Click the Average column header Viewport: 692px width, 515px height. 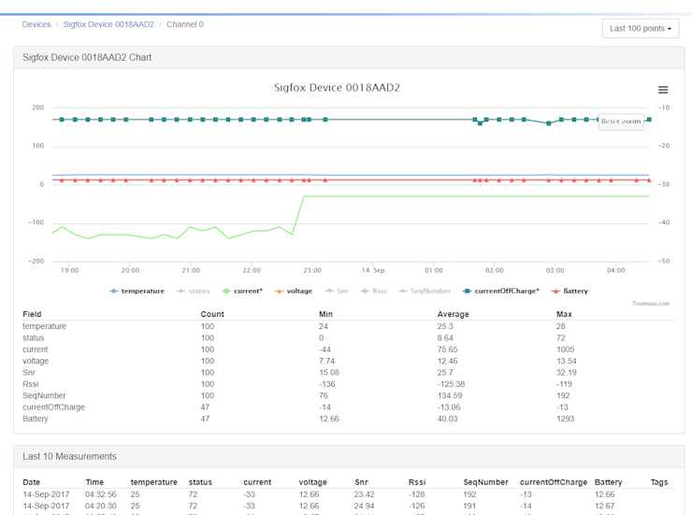454,314
